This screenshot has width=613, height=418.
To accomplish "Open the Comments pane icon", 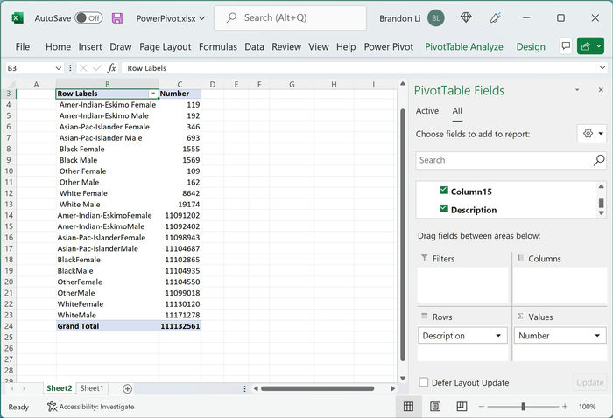I will point(566,46).
